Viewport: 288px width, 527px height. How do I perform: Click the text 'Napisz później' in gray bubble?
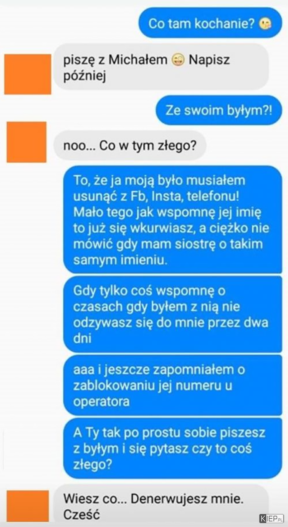point(147,67)
